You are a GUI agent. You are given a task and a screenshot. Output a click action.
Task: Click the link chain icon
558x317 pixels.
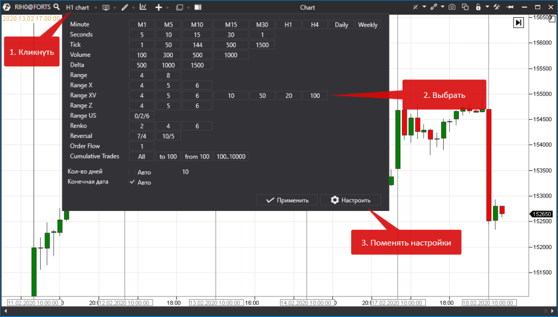(433, 8)
